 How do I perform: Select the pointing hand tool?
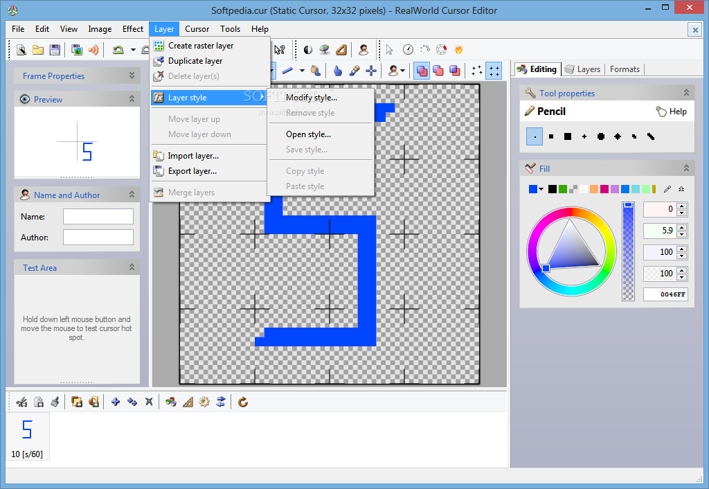pyautogui.click(x=338, y=71)
